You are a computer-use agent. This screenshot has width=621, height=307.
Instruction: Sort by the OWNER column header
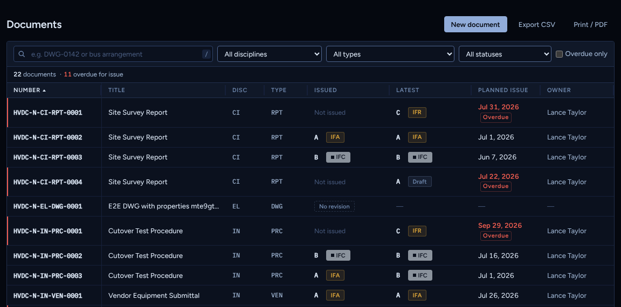click(x=559, y=90)
